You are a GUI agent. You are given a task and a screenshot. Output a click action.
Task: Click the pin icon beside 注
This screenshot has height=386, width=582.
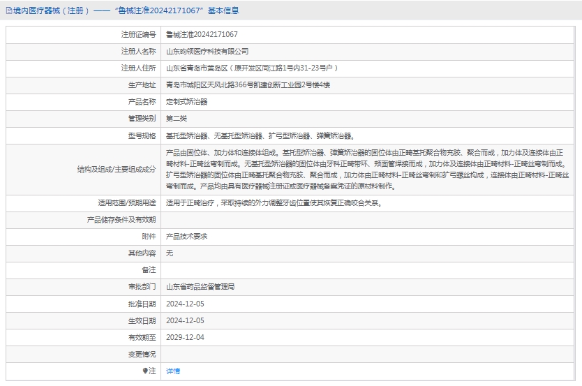coord(145,371)
